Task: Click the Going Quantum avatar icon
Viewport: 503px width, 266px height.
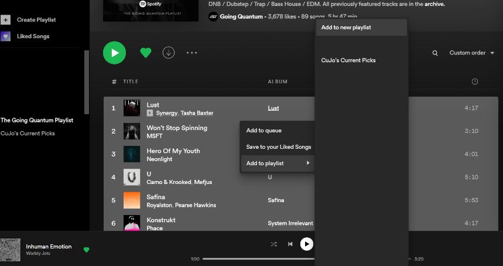Action: (x=213, y=16)
